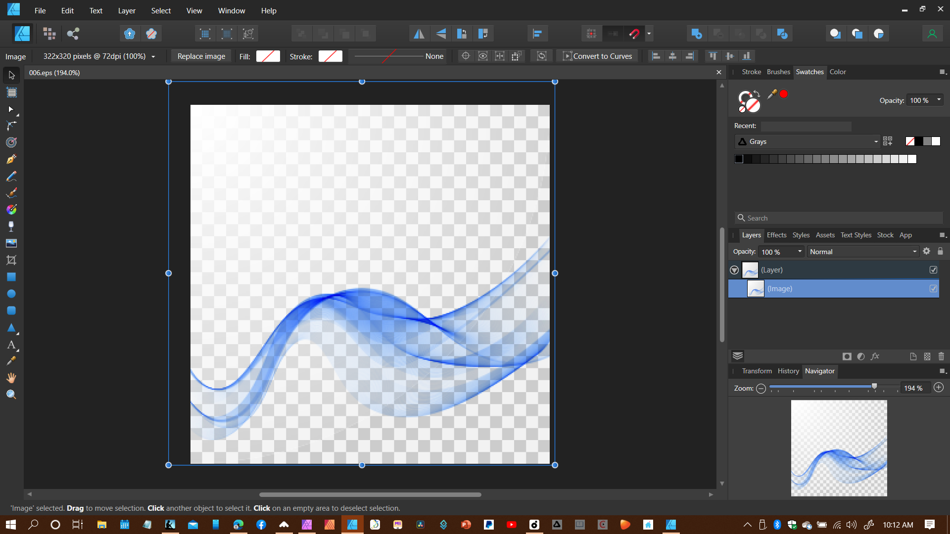Choose the Artistic Text tool
Image resolution: width=950 pixels, height=534 pixels.
[x=11, y=345]
